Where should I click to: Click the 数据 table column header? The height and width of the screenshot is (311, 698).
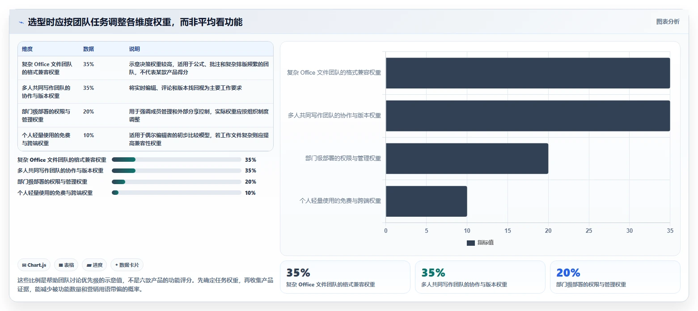[89, 49]
